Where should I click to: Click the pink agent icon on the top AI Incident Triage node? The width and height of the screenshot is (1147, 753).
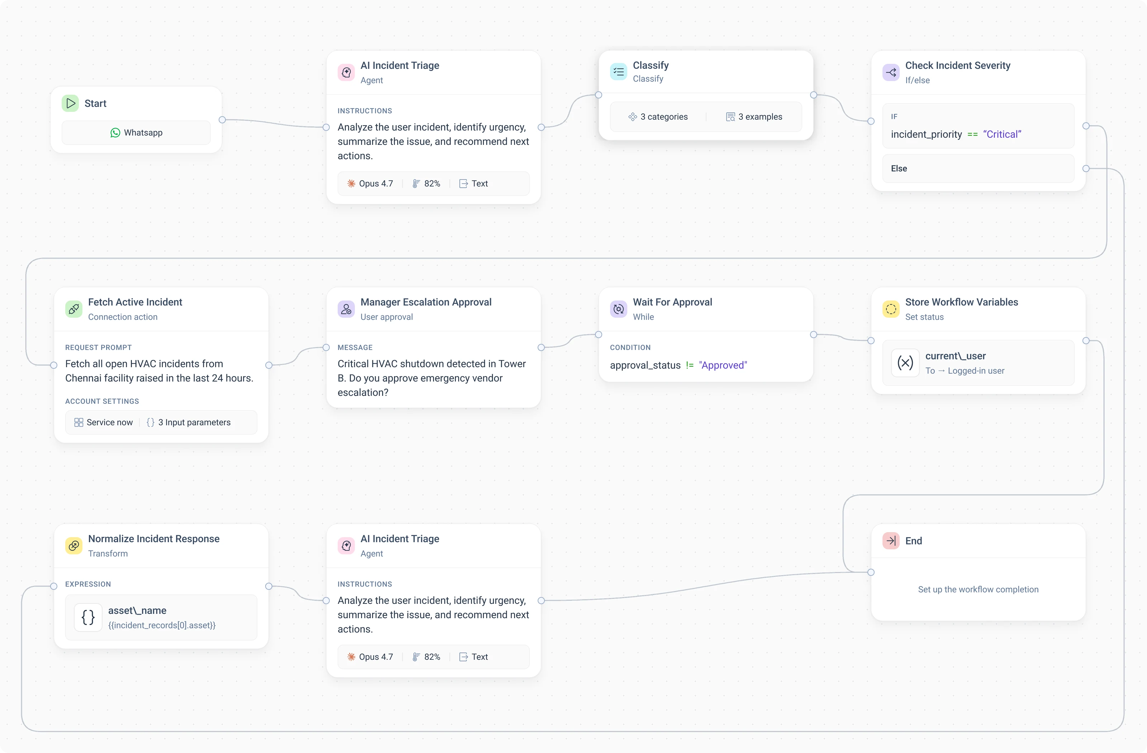(x=346, y=72)
